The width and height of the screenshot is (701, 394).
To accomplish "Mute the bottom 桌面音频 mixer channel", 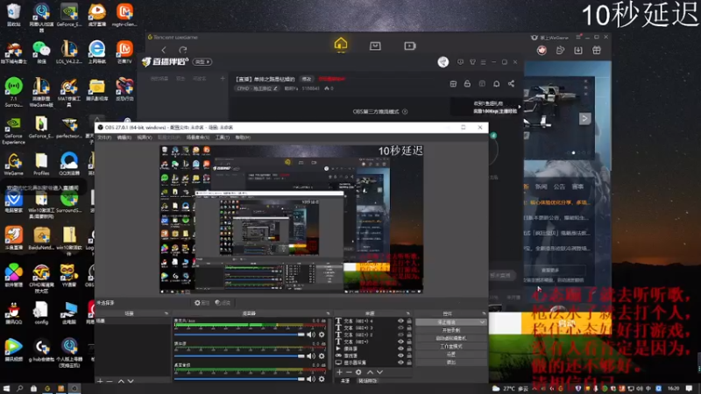I will (311, 379).
